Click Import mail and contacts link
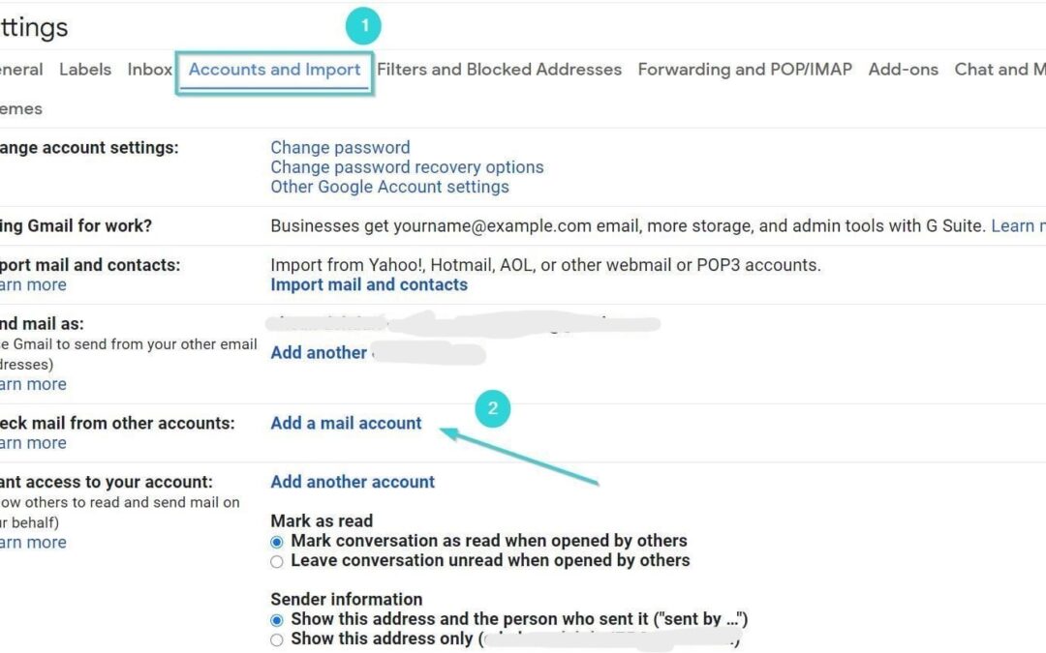The width and height of the screenshot is (1046, 653). coord(369,284)
